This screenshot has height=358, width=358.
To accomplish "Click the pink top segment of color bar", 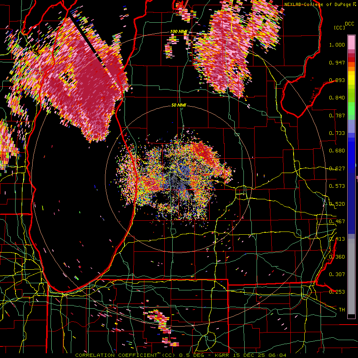I will pos(351,42).
